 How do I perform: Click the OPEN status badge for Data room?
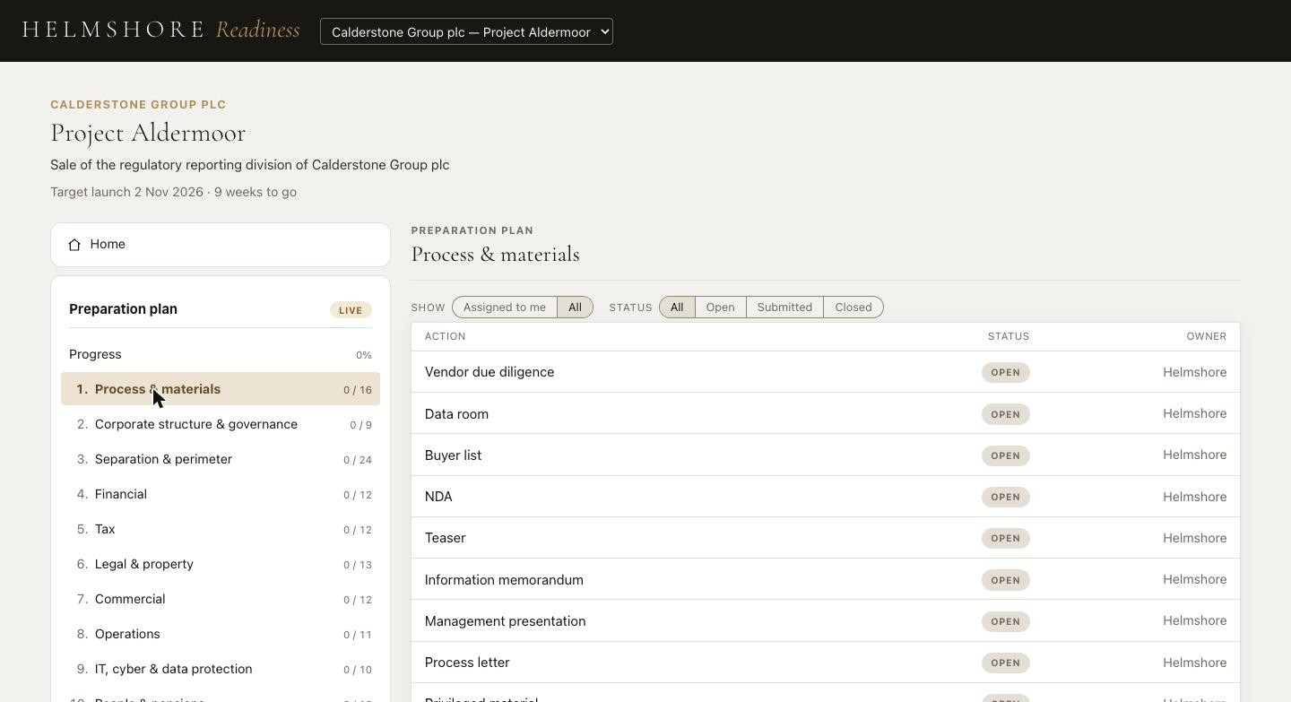pos(1005,414)
